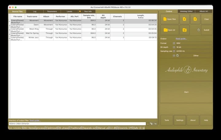This screenshot has width=221, height=140.
Task: Open Help
Action: (x=206, y=120)
